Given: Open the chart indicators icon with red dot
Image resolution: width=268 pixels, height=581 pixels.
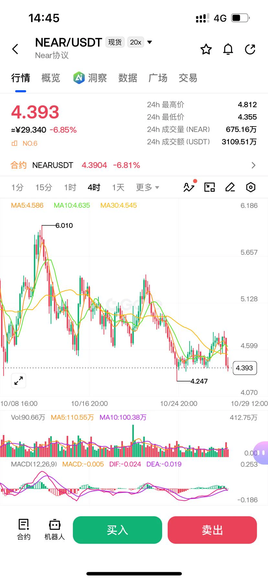Looking at the screenshot, I should coord(189,186).
